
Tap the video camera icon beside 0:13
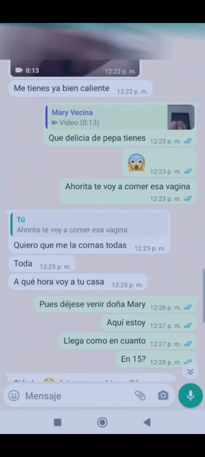(x=19, y=70)
